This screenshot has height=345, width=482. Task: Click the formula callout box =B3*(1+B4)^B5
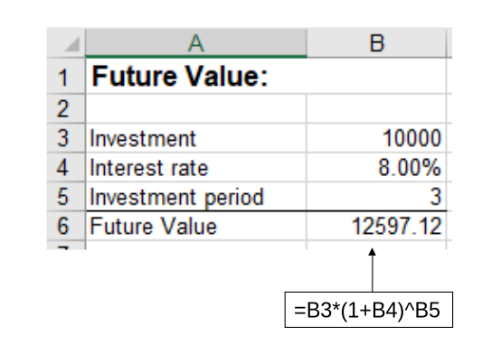click(369, 310)
